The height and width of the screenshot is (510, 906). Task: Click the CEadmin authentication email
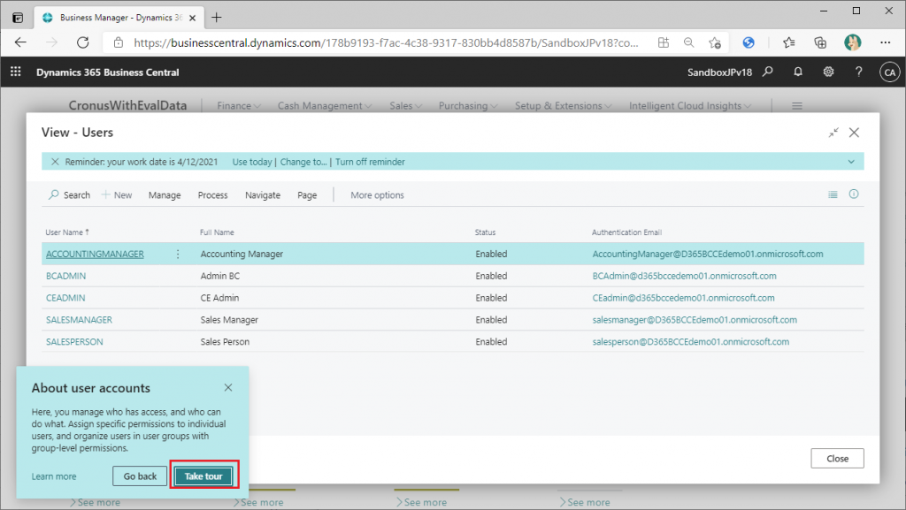coord(684,298)
